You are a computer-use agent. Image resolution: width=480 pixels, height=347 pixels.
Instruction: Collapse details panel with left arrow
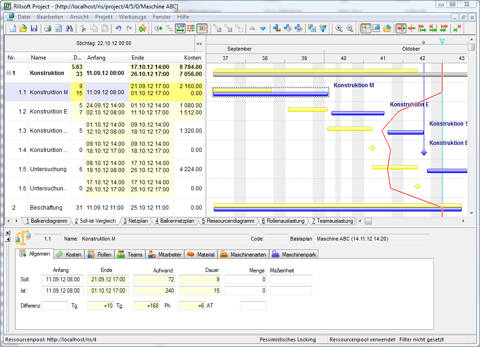(x=7, y=239)
